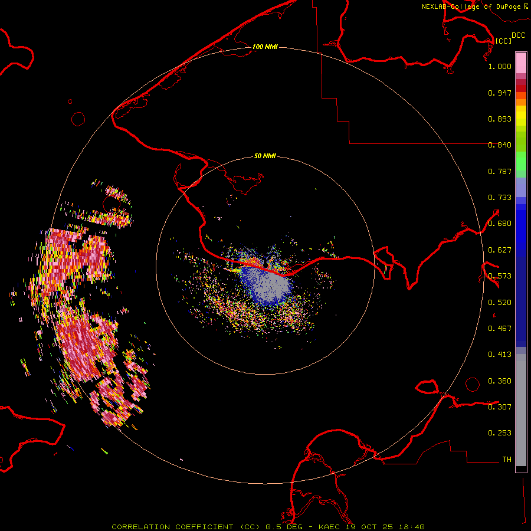This screenshot has width=531, height=531.
Task: Click the 0.947 legend value
Action: tap(500, 93)
